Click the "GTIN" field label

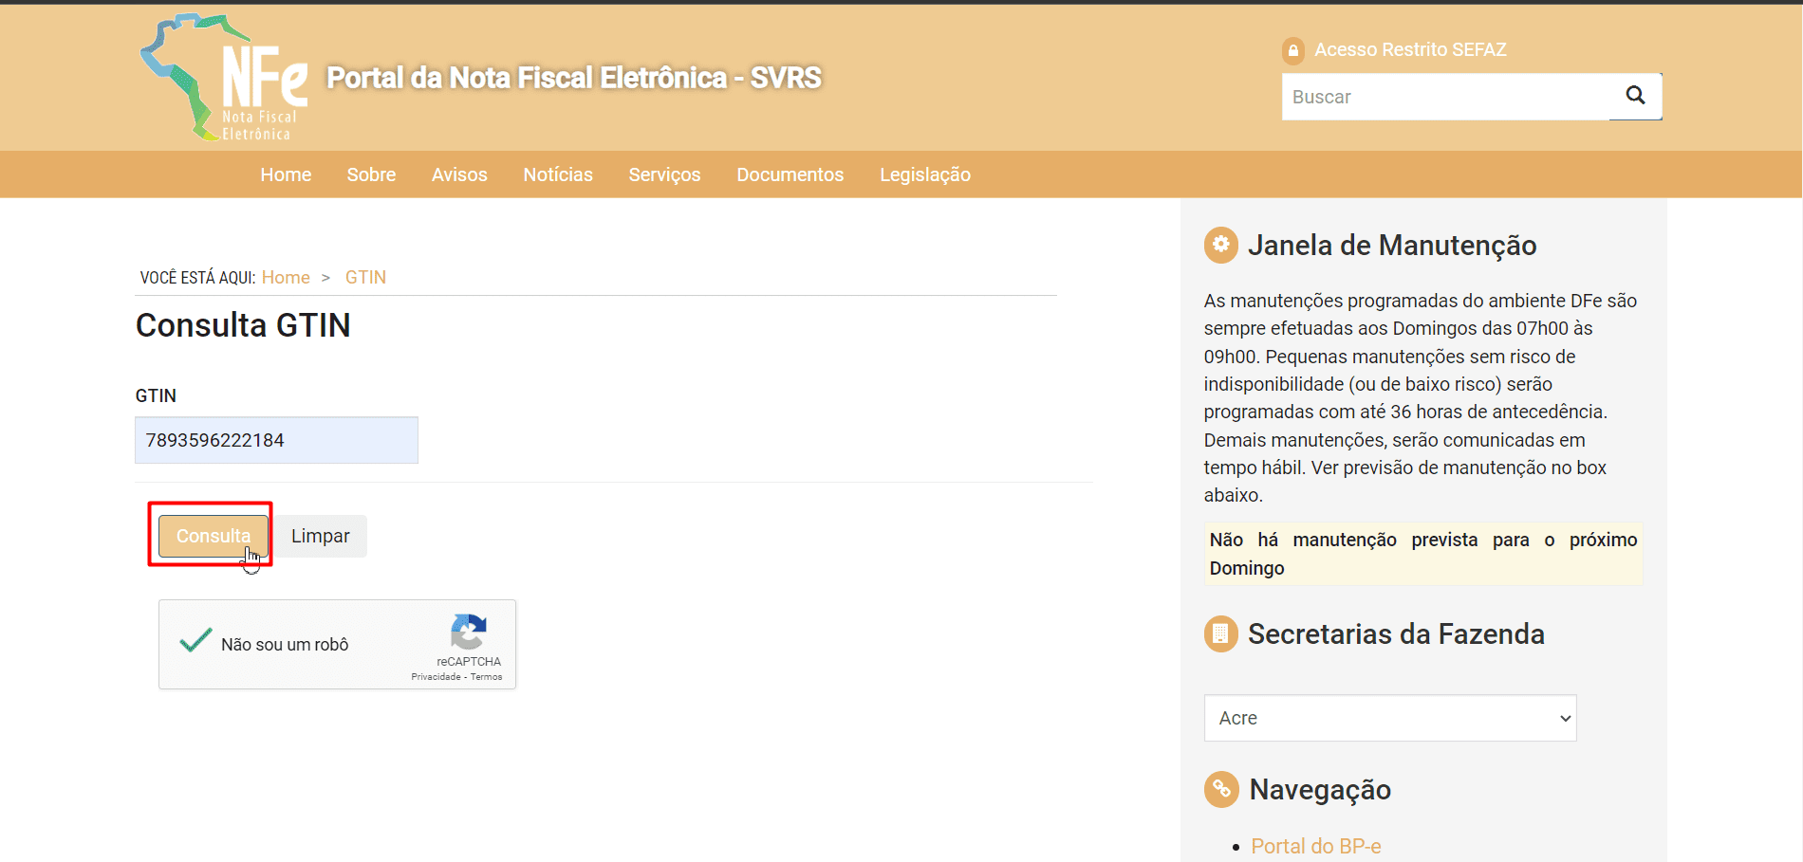click(156, 395)
